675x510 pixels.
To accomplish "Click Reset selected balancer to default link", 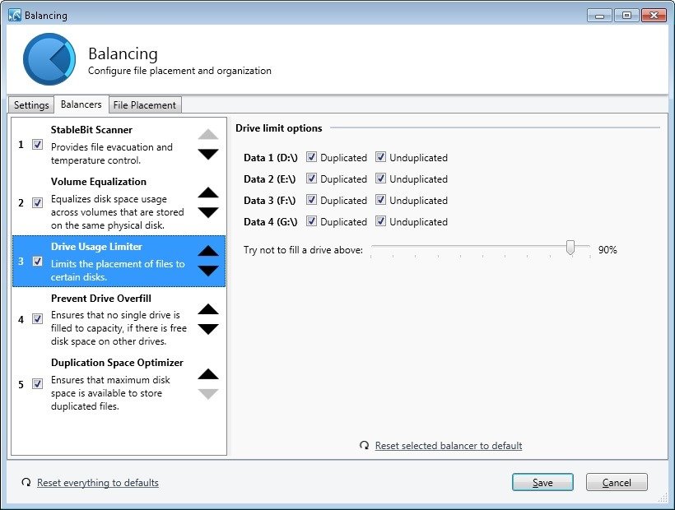I will coord(449,446).
